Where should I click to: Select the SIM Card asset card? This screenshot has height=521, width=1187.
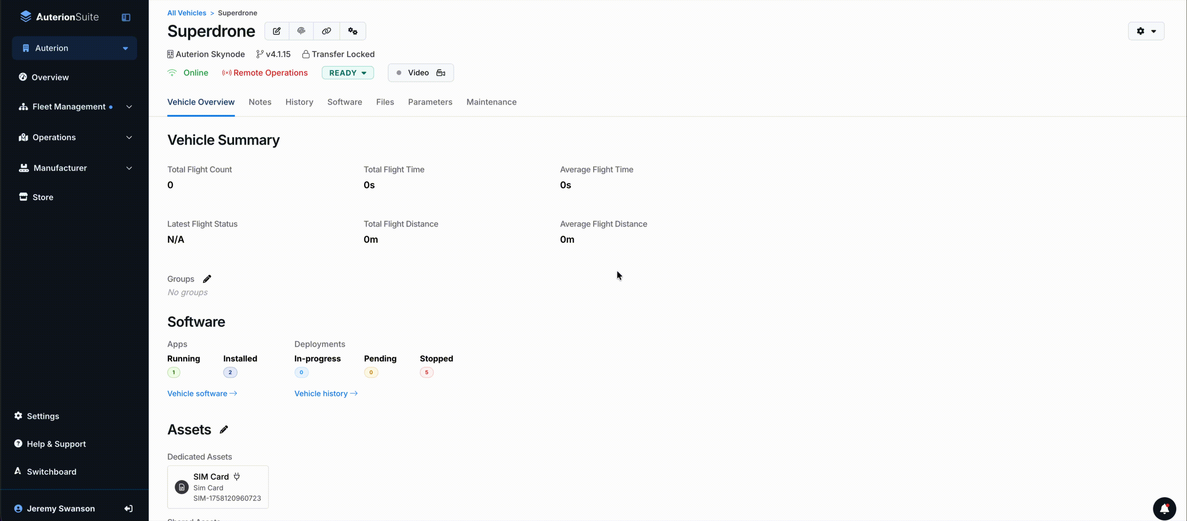[218, 487]
